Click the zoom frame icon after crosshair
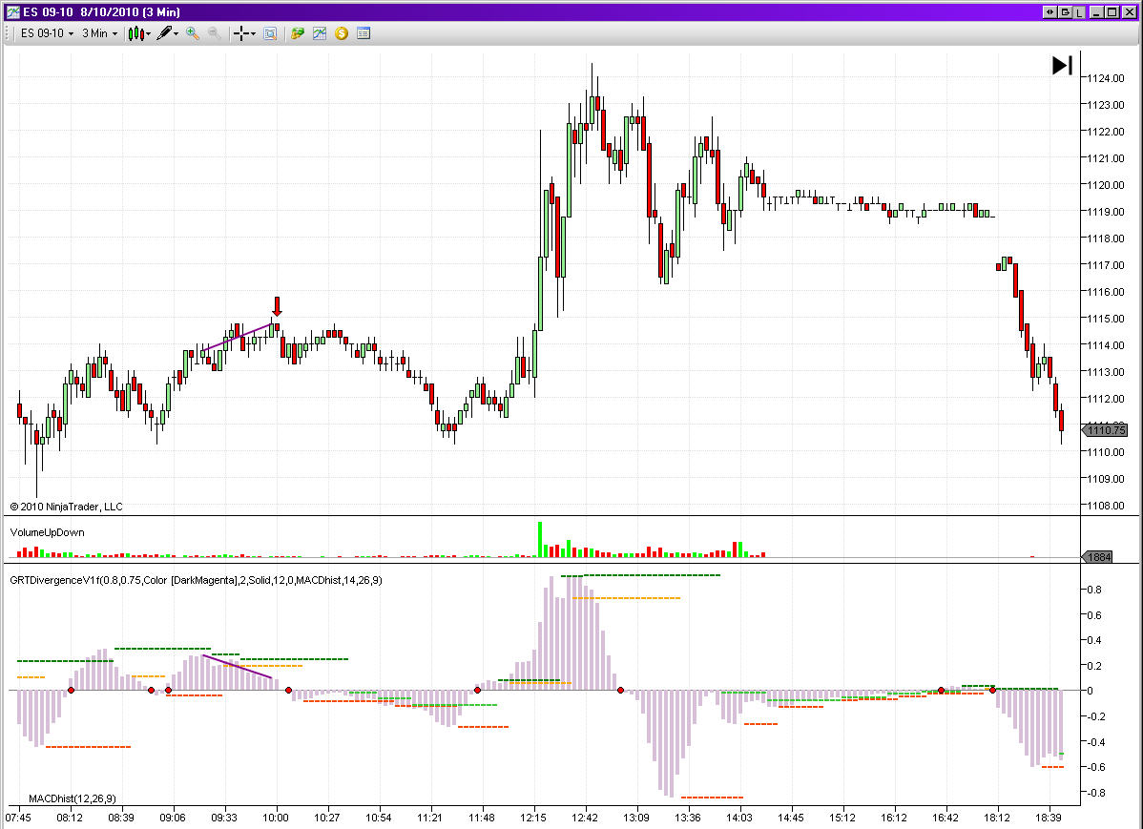Viewport: 1143px width, 829px height. [270, 33]
